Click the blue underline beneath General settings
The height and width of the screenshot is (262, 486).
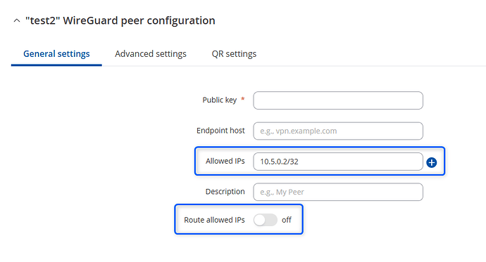56,65
